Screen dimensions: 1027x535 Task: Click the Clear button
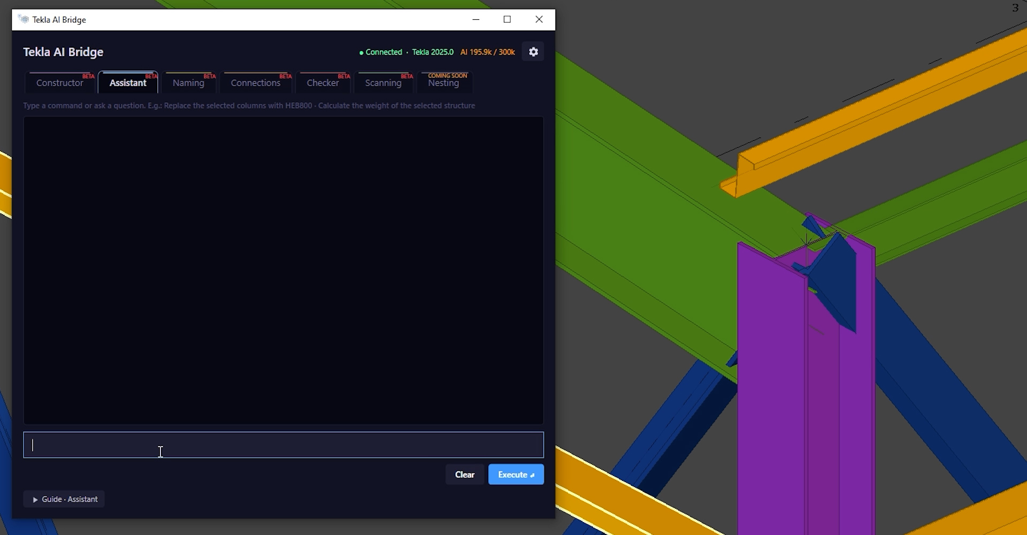pyautogui.click(x=464, y=475)
